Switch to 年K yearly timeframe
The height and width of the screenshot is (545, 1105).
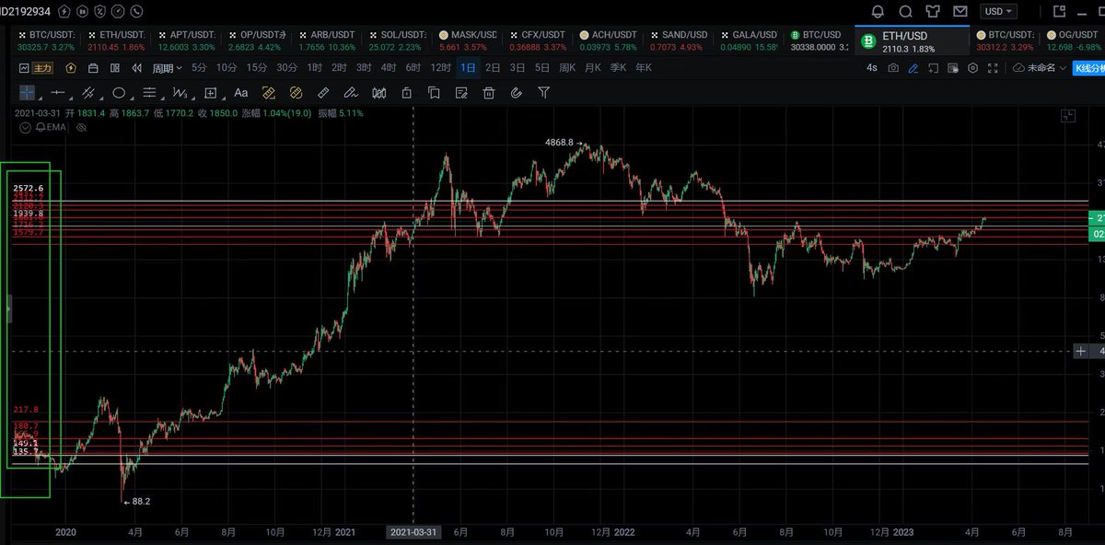coord(643,68)
